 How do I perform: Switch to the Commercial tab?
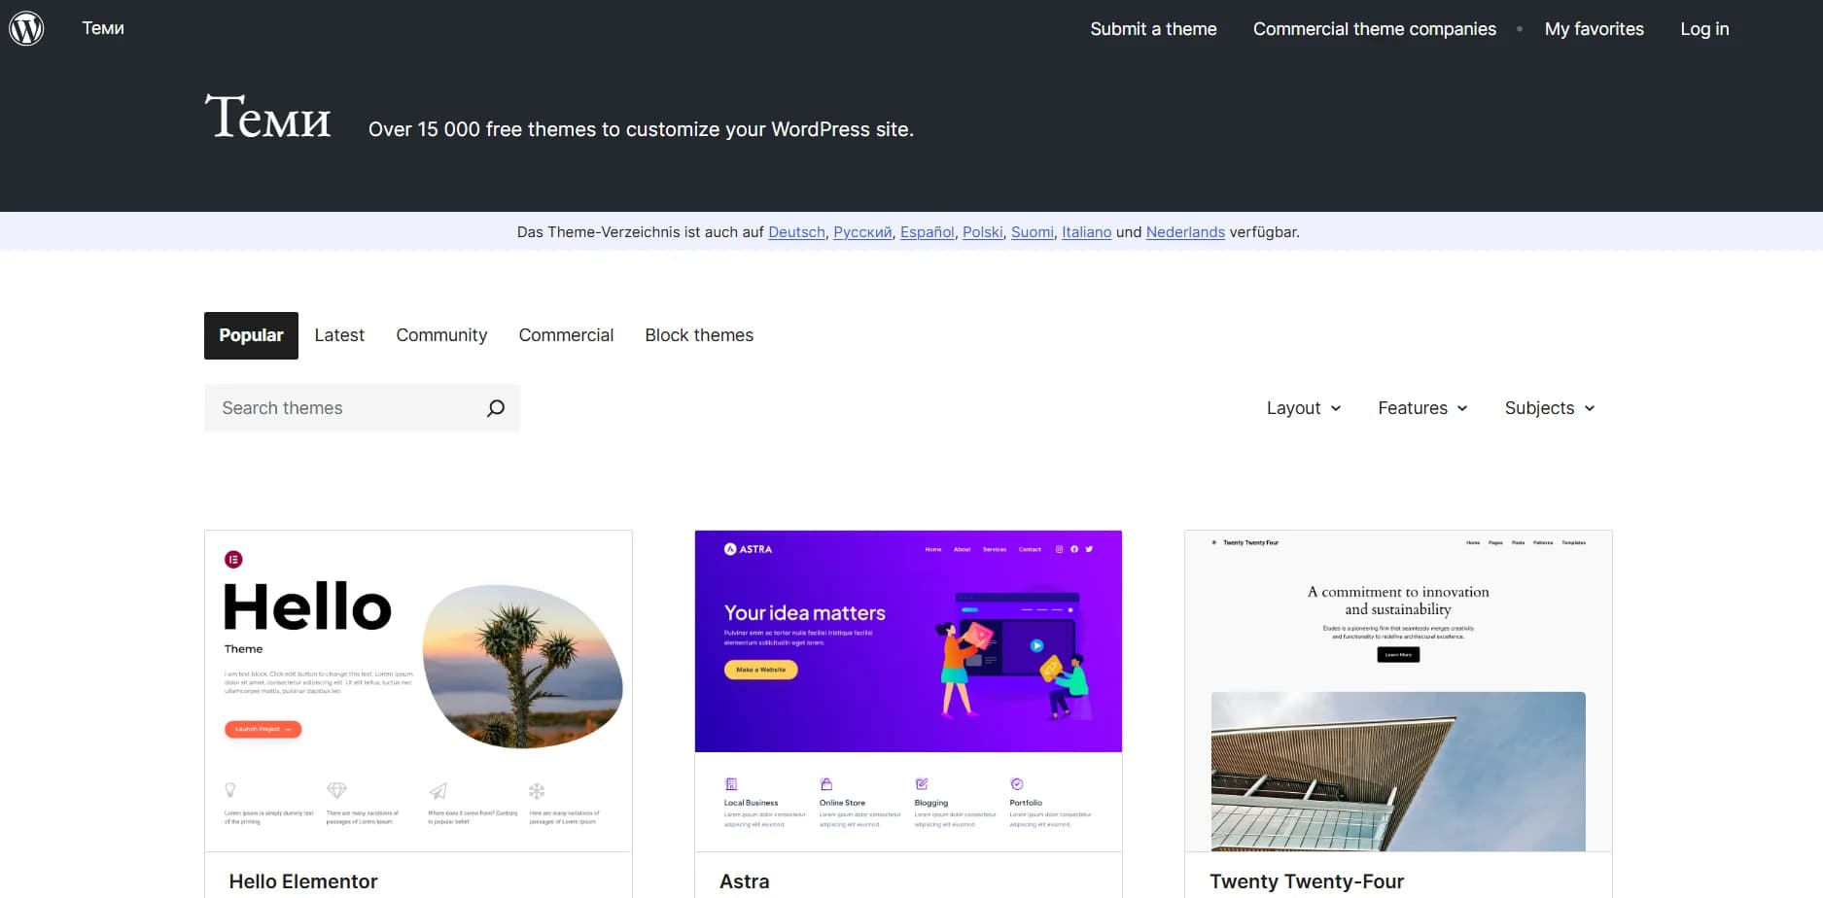[x=566, y=335]
